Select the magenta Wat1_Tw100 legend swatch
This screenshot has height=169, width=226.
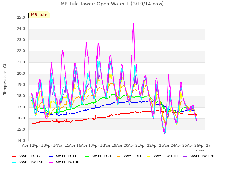click(x=51, y=163)
